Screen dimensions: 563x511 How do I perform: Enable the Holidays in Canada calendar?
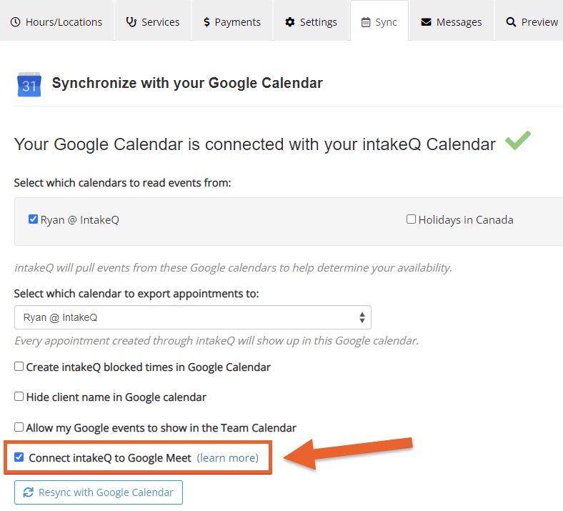pos(411,219)
